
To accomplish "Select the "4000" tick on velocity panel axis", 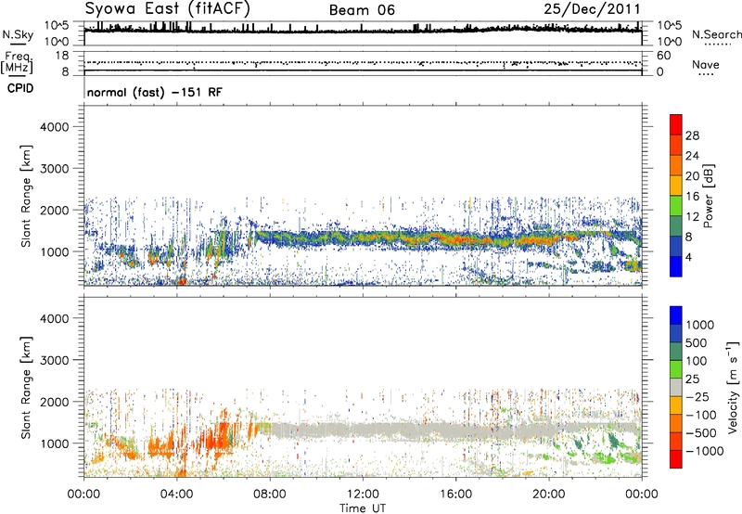I will [x=55, y=318].
